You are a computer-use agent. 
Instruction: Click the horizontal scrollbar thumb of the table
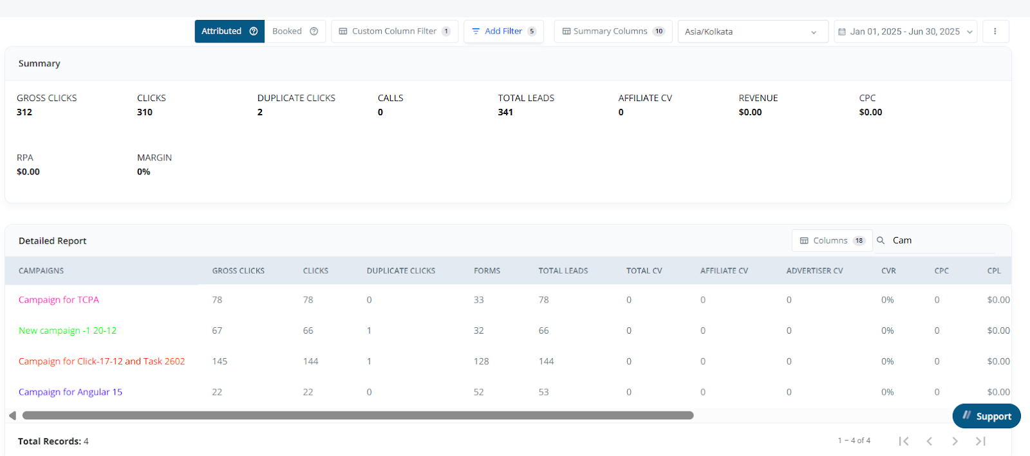tap(358, 415)
